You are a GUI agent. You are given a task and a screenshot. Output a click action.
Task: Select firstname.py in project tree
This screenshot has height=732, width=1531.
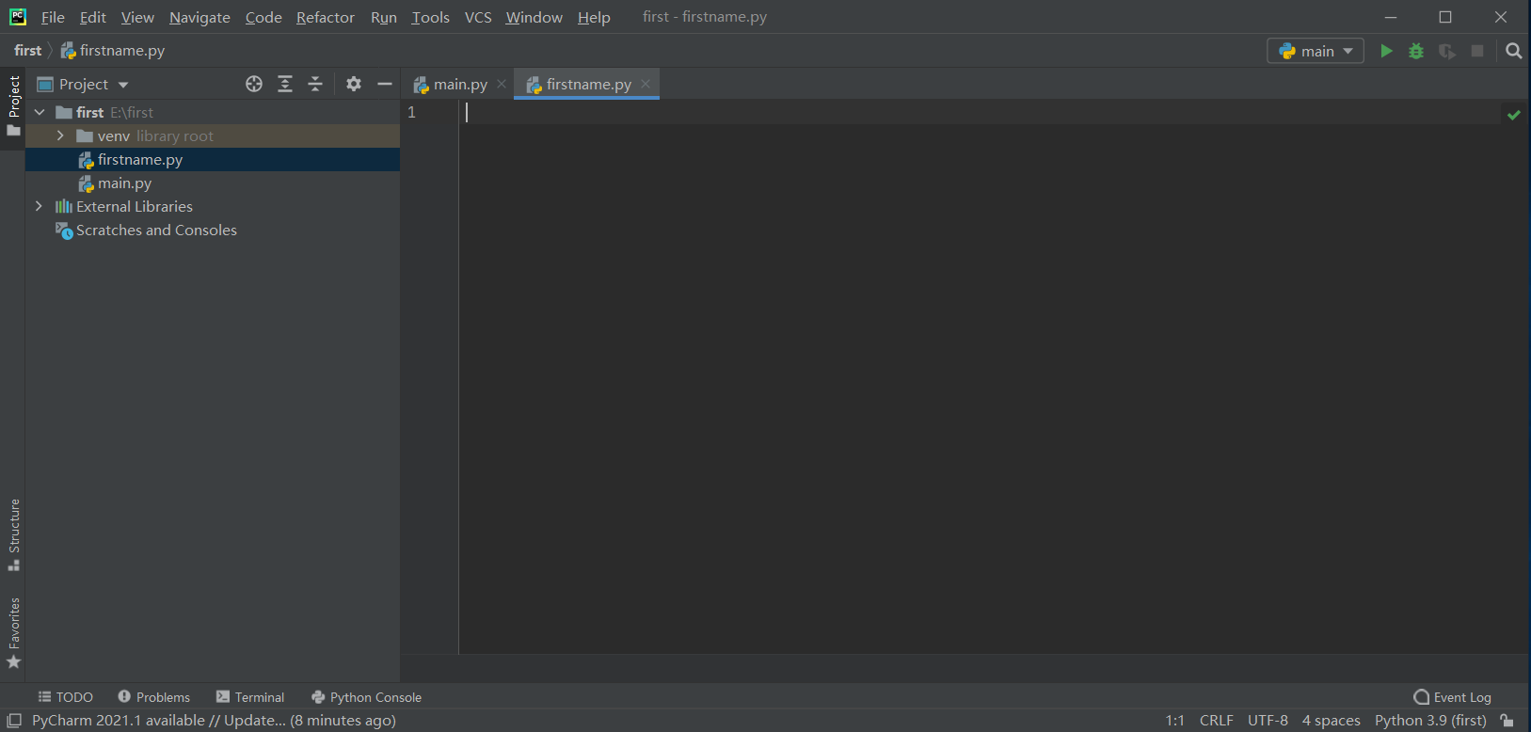[213, 160]
